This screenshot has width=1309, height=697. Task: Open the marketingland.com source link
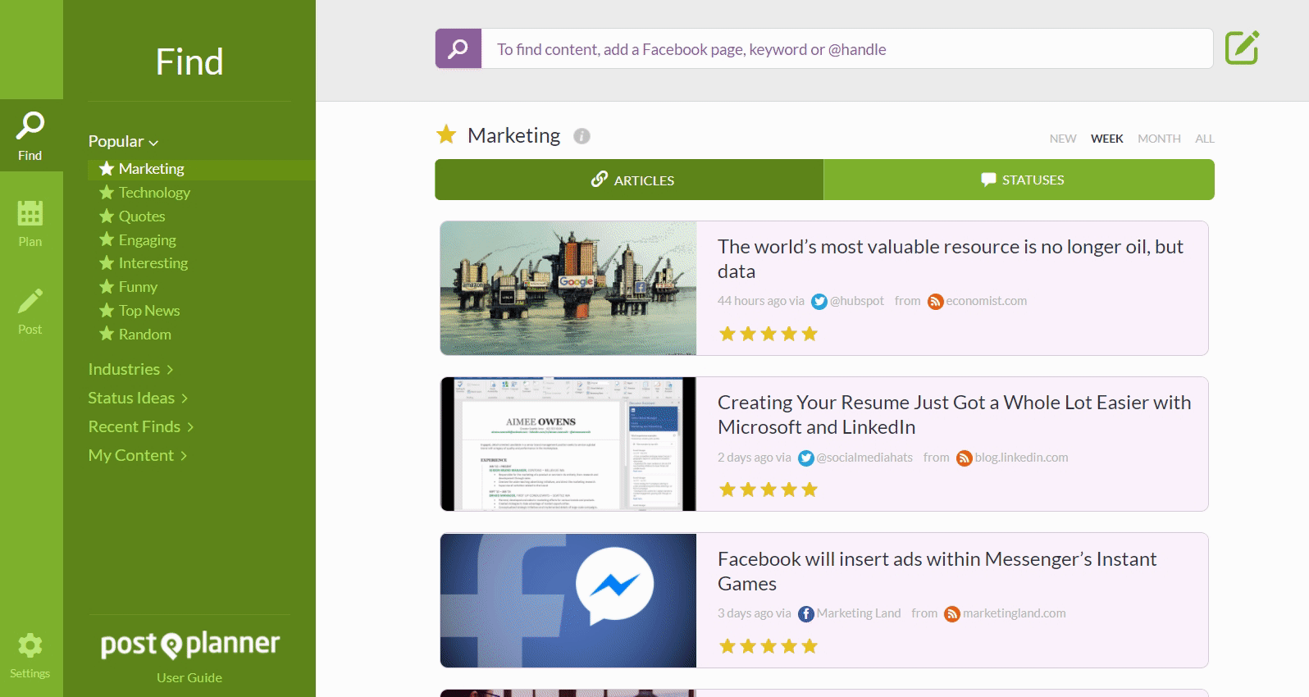pyautogui.click(x=1015, y=613)
